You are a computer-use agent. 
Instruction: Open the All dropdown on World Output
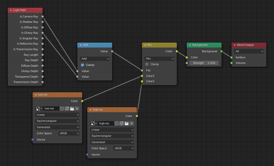tap(249, 51)
